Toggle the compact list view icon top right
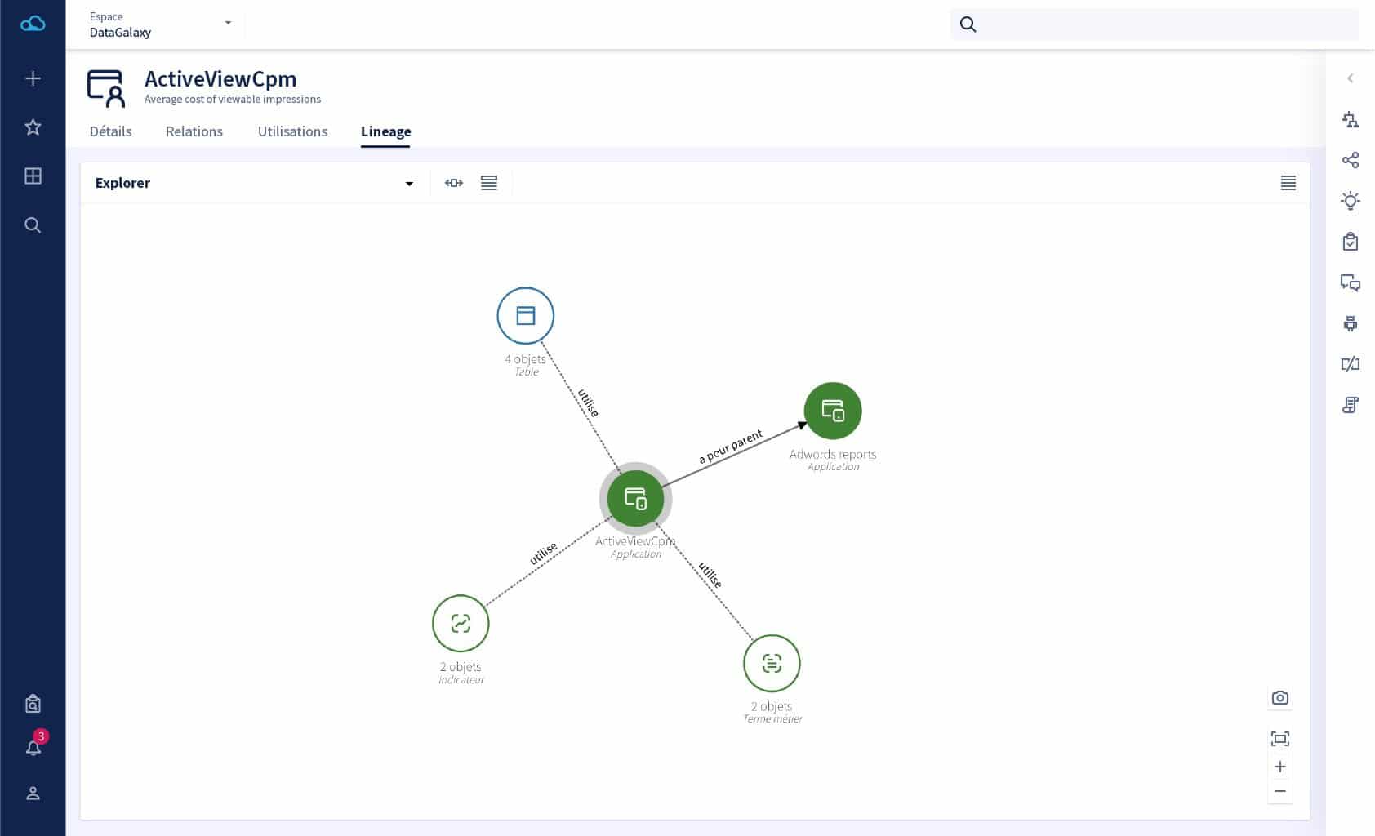Image resolution: width=1375 pixels, height=836 pixels. [x=1288, y=183]
